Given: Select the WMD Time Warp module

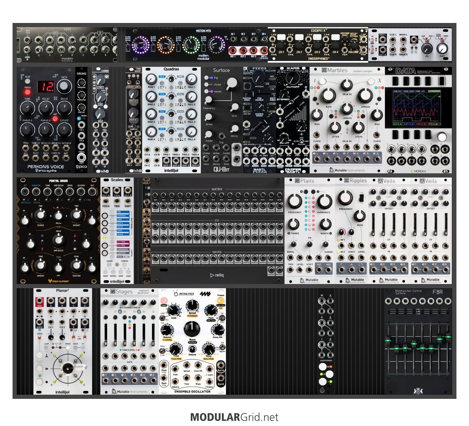Looking at the screenshot, I should coord(134,120).
